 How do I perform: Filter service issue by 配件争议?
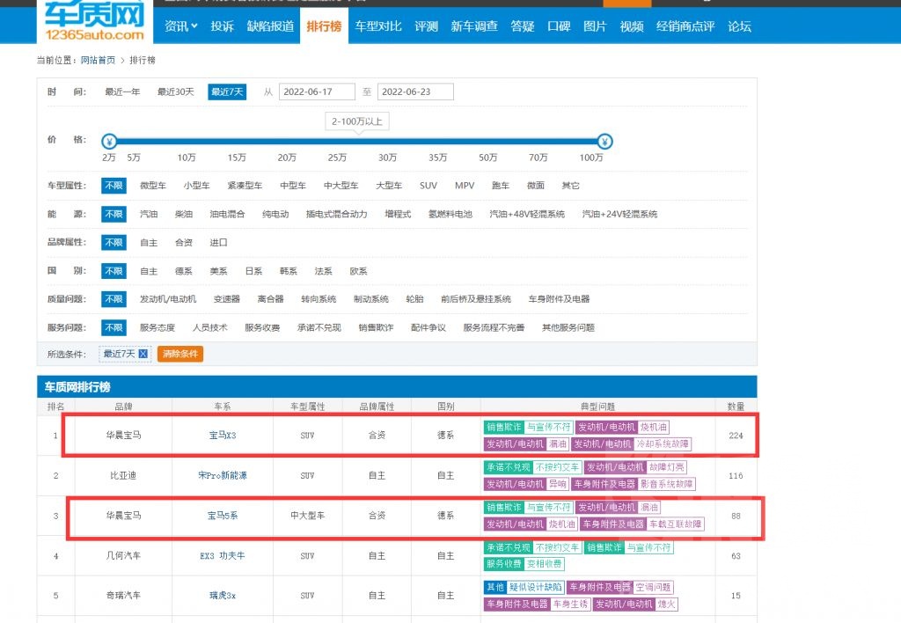click(429, 328)
